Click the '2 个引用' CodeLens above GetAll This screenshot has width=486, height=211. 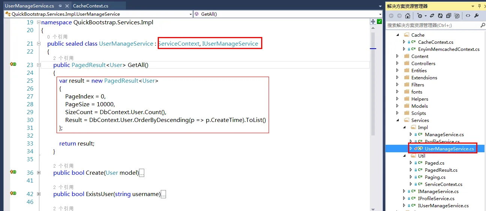click(x=63, y=58)
